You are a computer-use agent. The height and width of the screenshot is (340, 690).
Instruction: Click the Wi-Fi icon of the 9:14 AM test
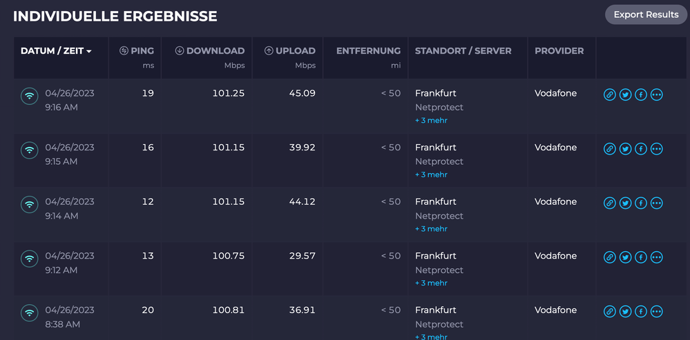click(29, 204)
